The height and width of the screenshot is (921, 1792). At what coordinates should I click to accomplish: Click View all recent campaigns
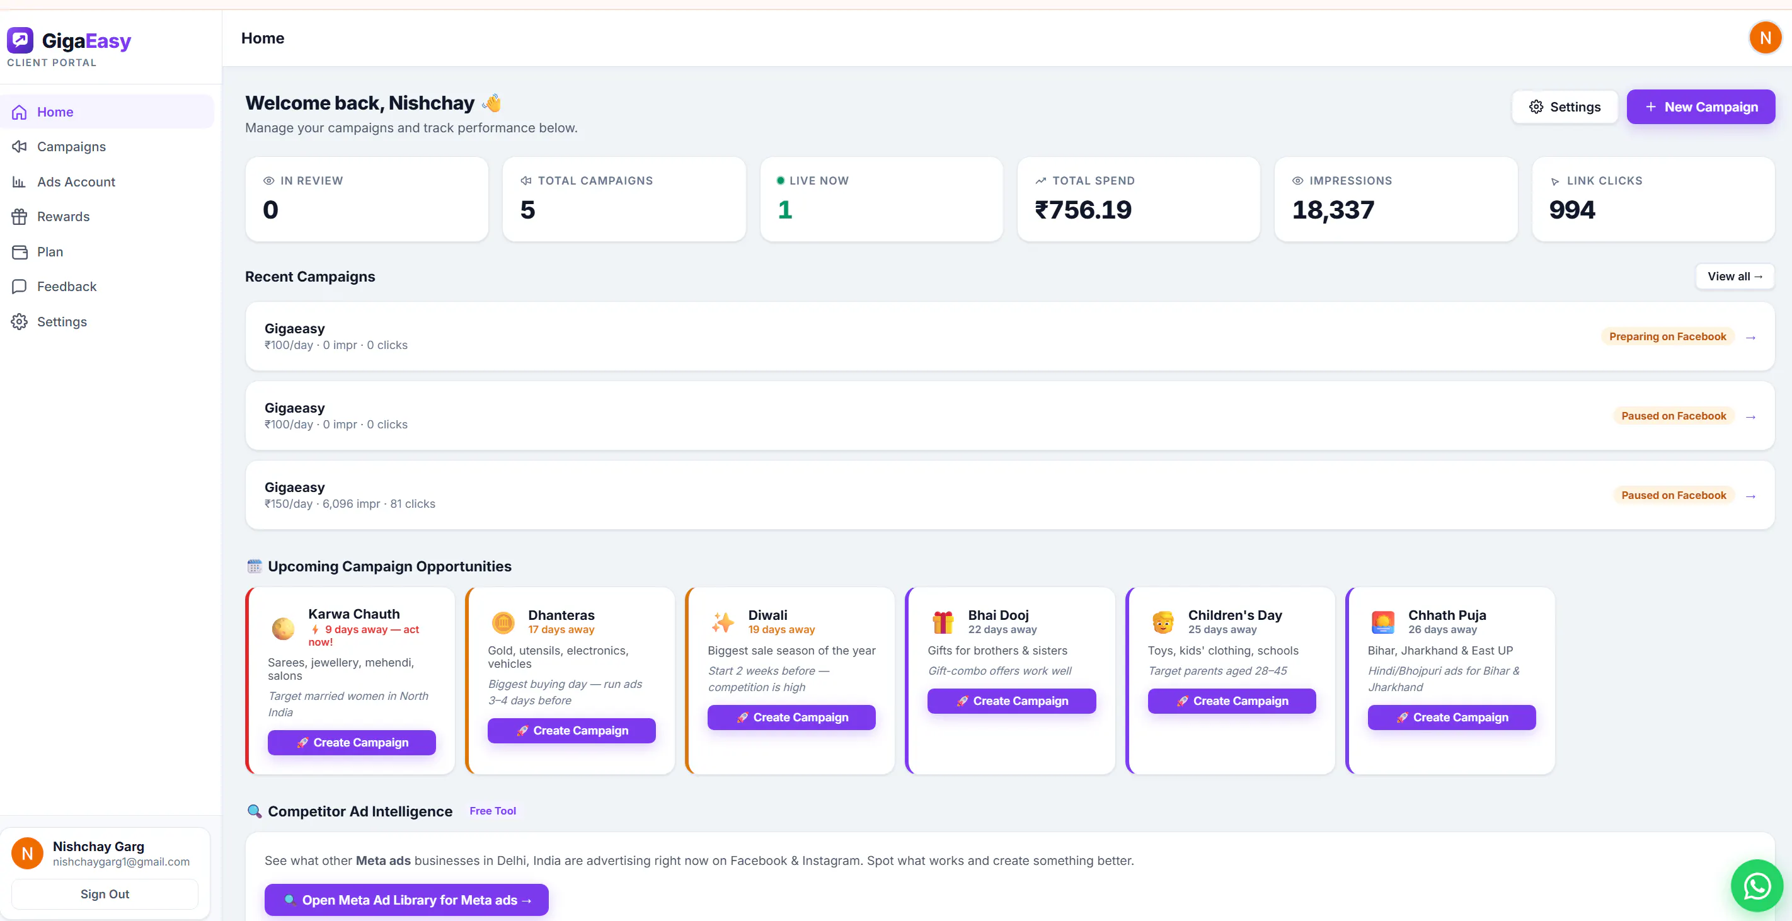(x=1735, y=276)
